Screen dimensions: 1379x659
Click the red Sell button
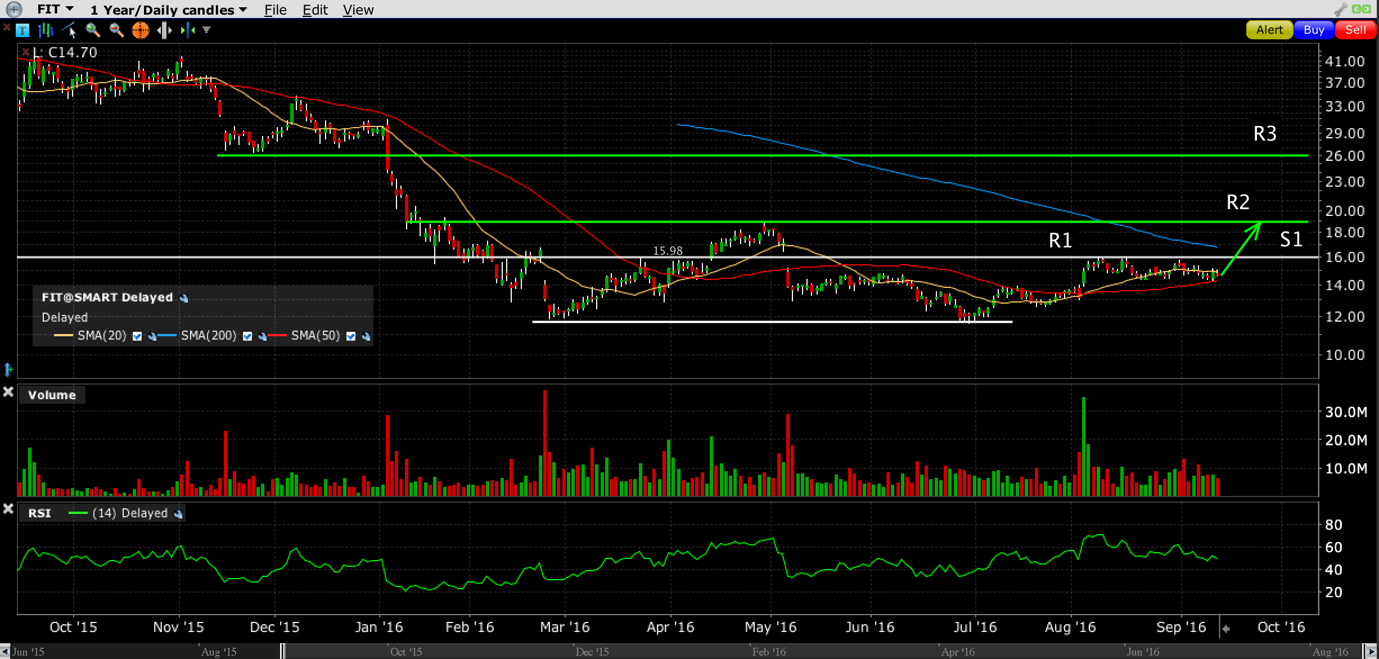(x=1355, y=30)
